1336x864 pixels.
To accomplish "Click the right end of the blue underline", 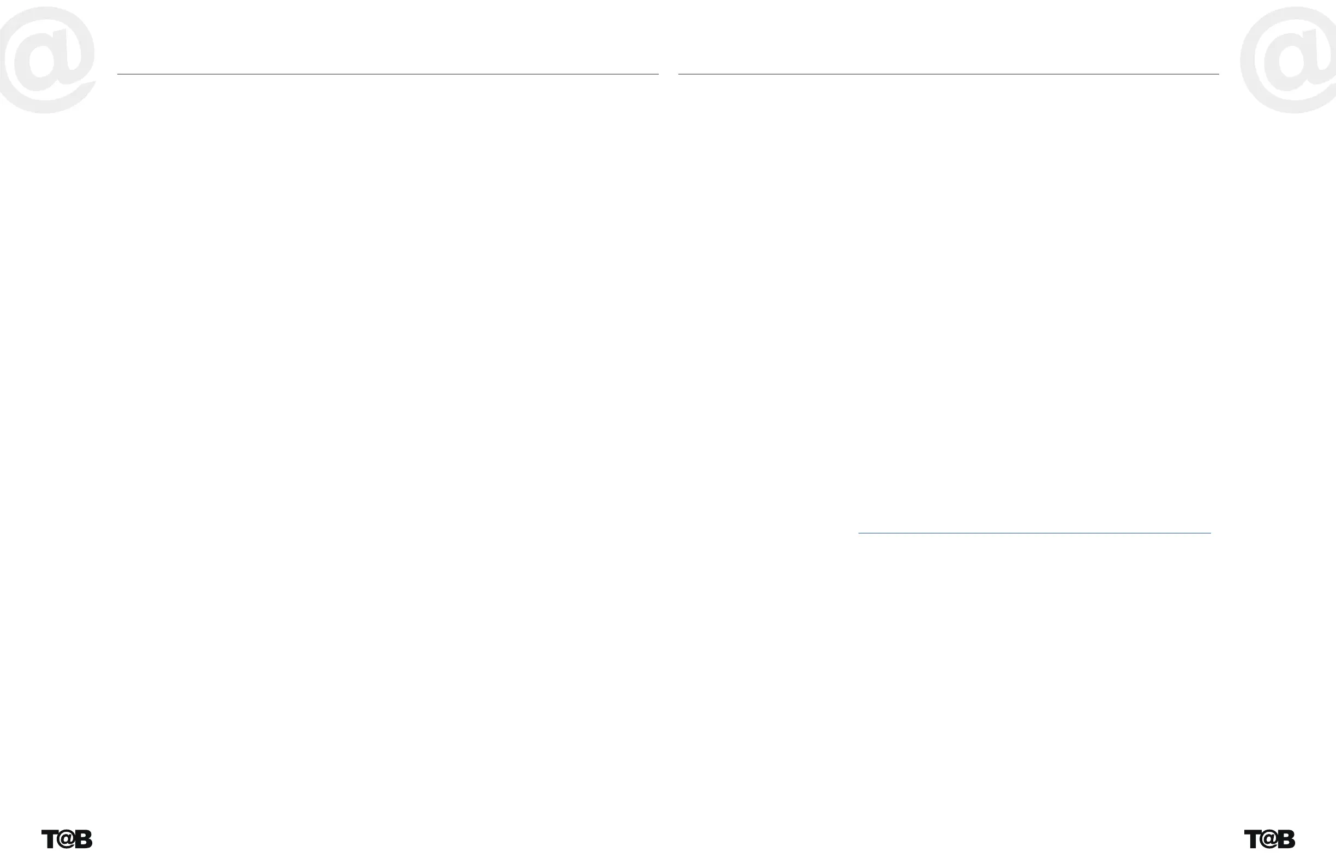I will tap(1209, 532).
